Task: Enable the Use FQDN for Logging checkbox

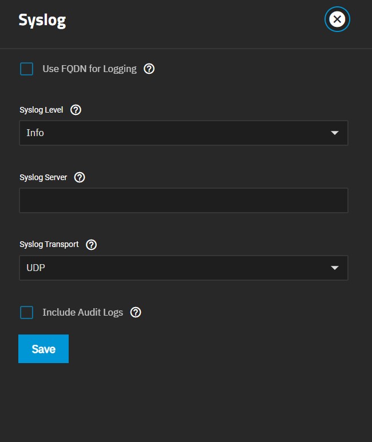Action: coord(26,69)
